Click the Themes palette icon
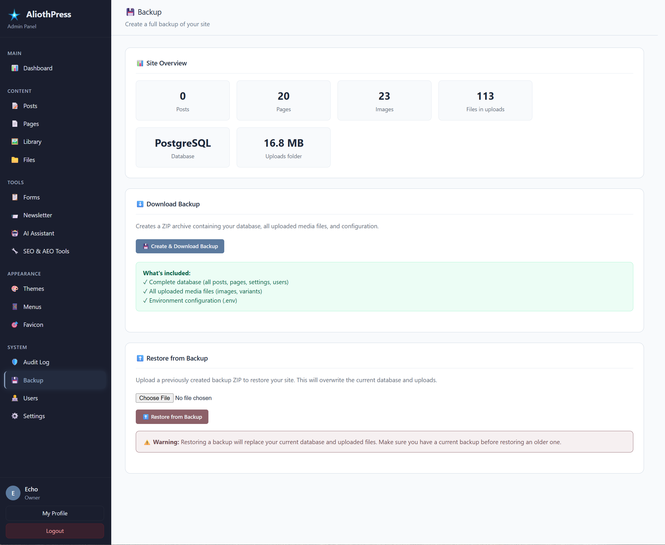This screenshot has height=545, width=665. [15, 288]
